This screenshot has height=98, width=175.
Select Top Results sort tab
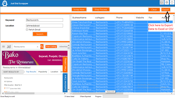pyautogui.click(x=31, y=72)
